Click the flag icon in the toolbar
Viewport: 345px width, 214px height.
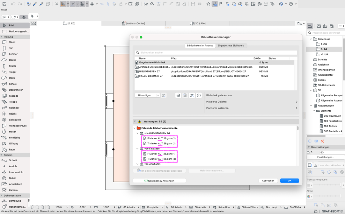pyautogui.click(x=221, y=4)
